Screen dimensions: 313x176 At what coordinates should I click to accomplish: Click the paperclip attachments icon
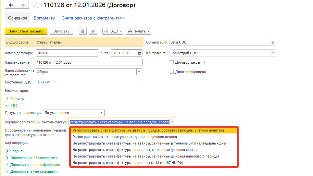[93, 31]
